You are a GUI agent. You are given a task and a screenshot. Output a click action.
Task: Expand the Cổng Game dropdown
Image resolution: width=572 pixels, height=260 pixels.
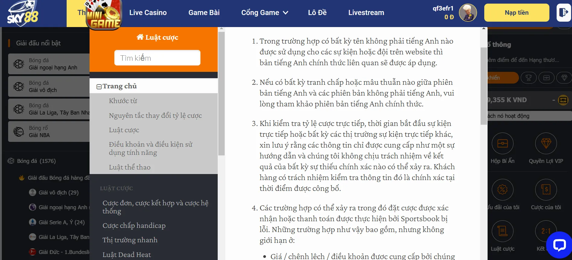click(x=265, y=13)
